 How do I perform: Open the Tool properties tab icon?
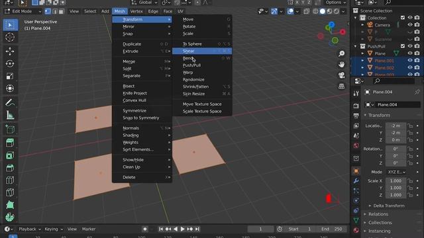(356, 93)
